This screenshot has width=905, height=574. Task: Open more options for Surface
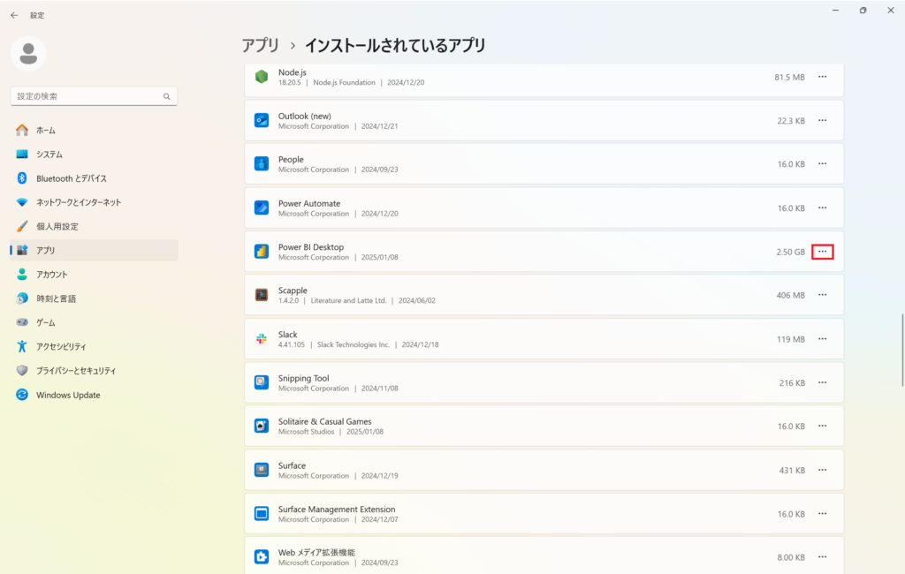[x=823, y=470]
